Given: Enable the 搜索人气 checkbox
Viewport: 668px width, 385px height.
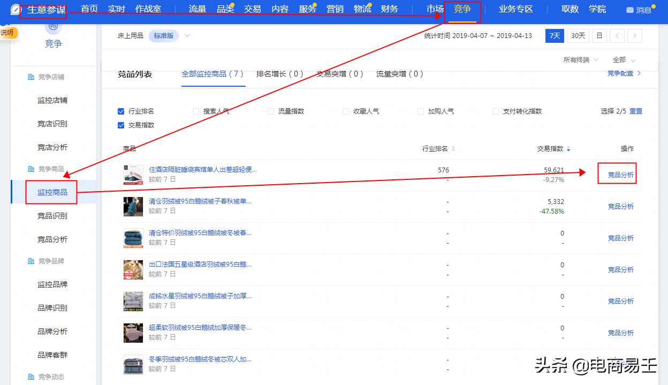Looking at the screenshot, I should pos(196,111).
